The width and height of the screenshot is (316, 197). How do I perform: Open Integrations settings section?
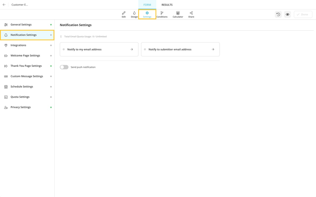[18, 45]
